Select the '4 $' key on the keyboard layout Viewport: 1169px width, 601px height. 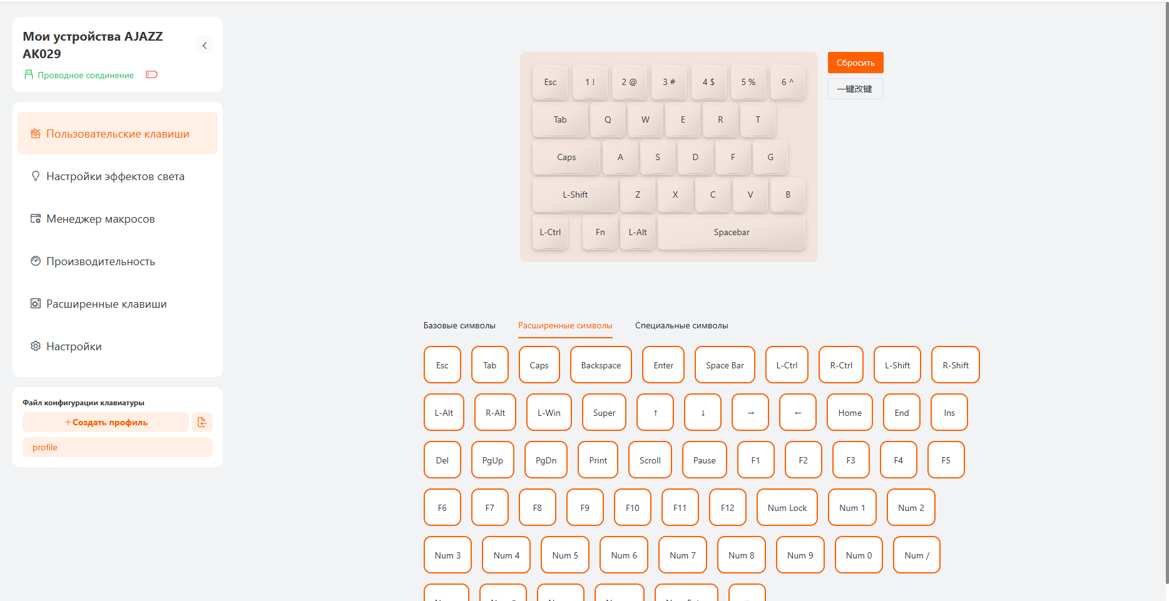[x=708, y=82]
